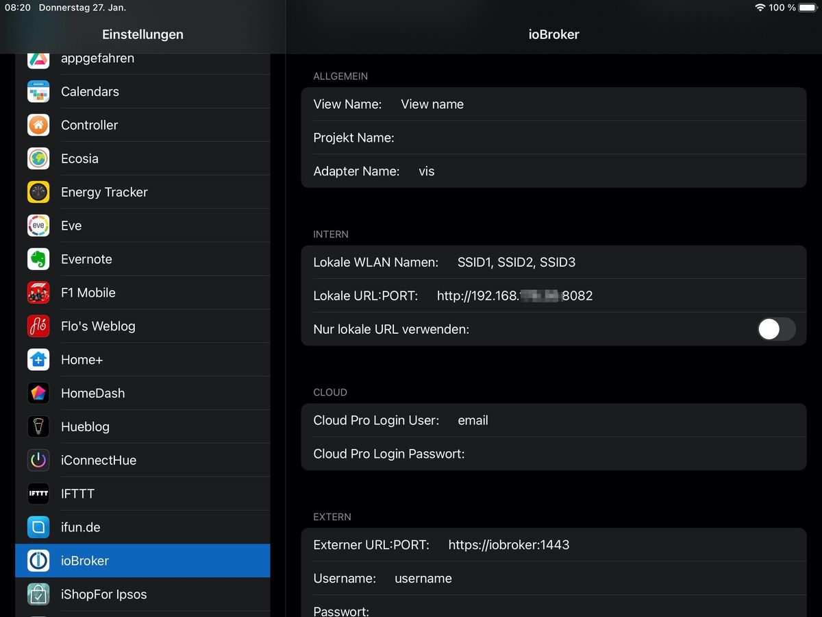Edit the Username field under Extern

point(553,579)
